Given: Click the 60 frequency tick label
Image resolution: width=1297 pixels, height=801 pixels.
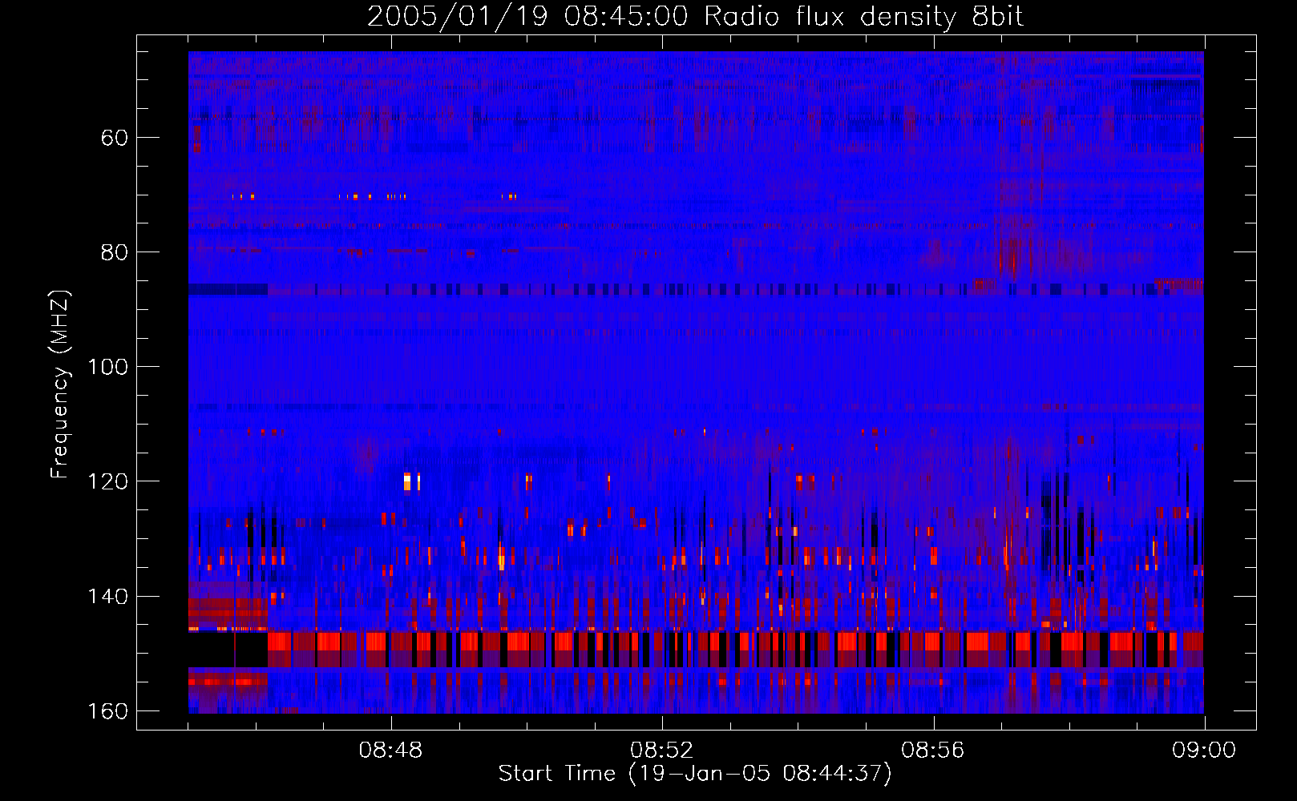Looking at the screenshot, I should [x=115, y=138].
